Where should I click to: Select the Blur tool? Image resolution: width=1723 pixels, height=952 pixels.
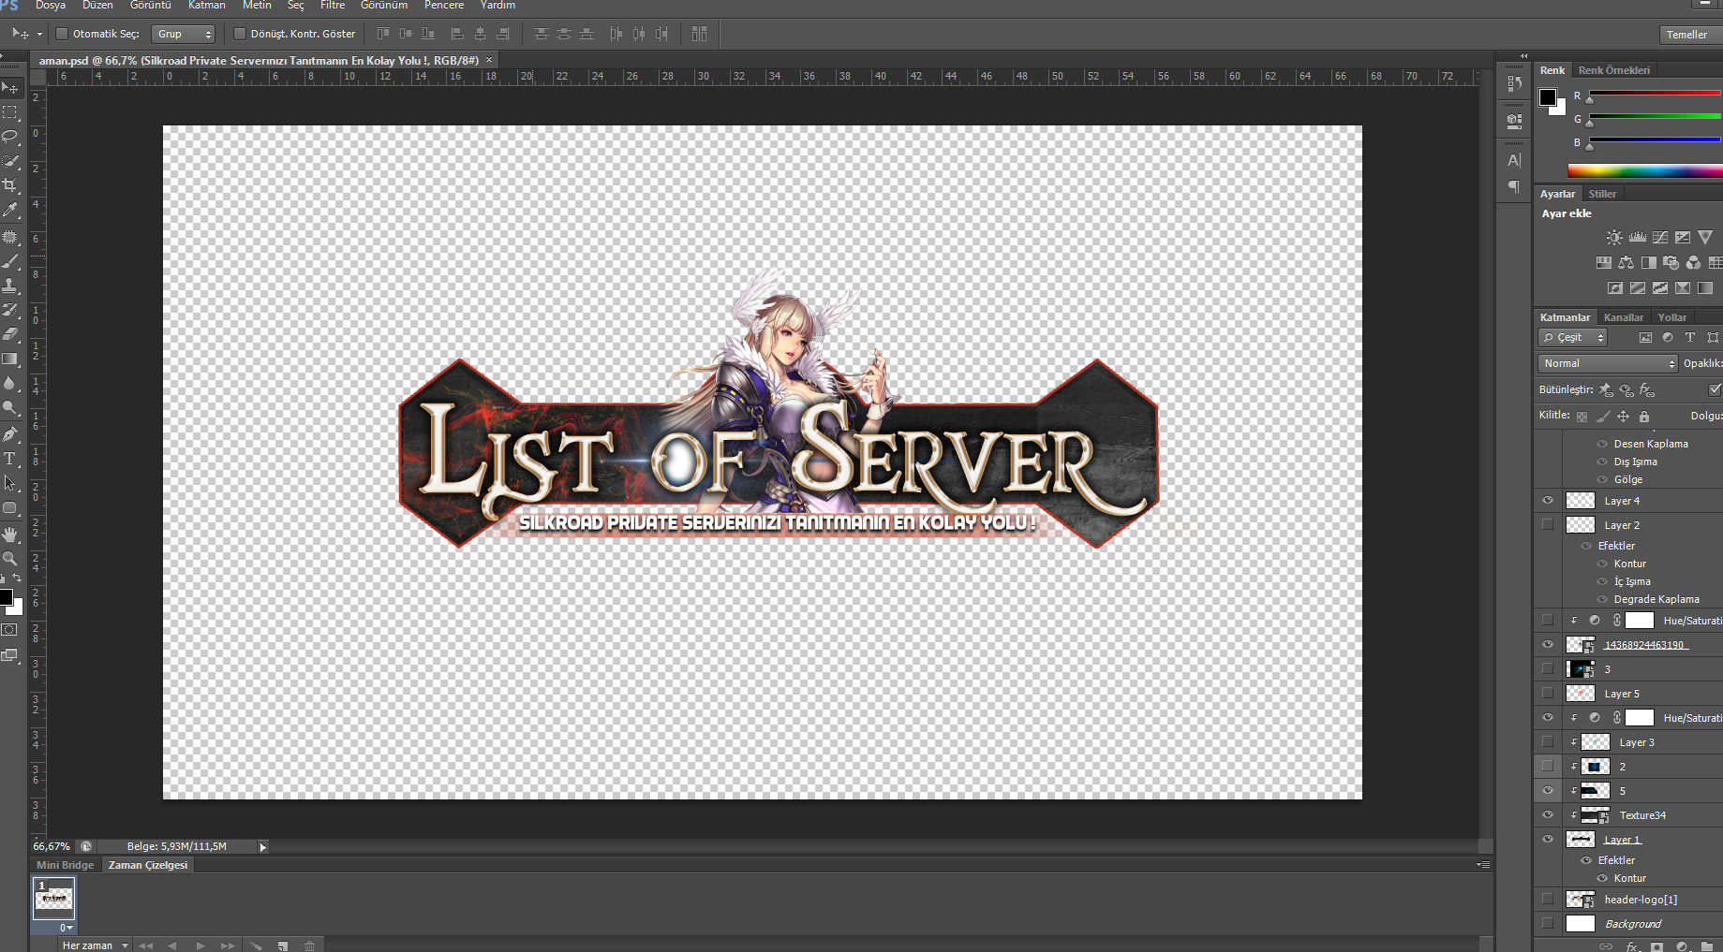click(10, 383)
